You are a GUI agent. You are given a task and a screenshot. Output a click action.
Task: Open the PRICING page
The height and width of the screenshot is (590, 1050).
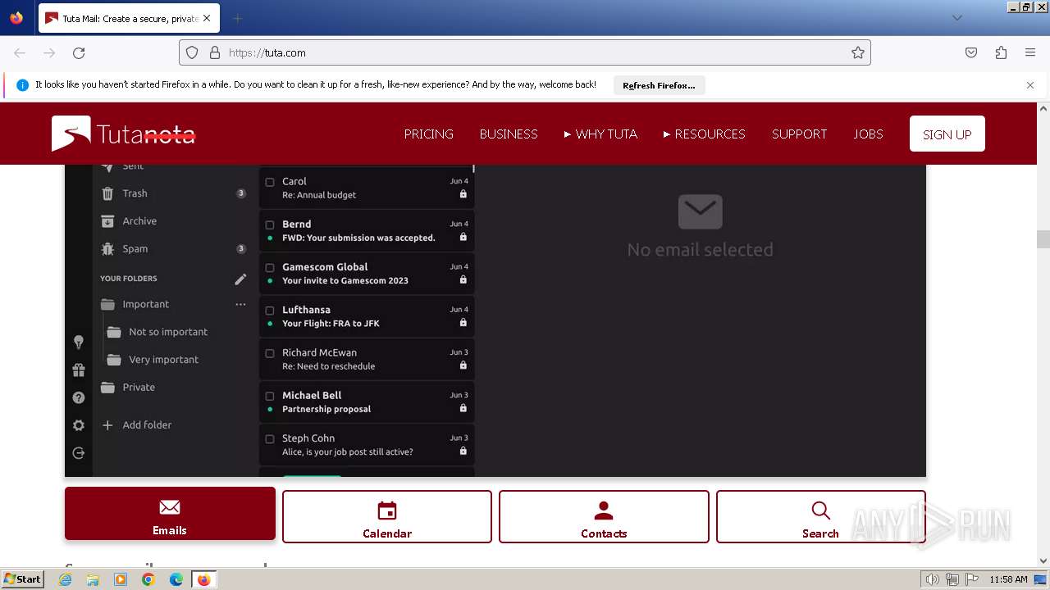click(428, 134)
